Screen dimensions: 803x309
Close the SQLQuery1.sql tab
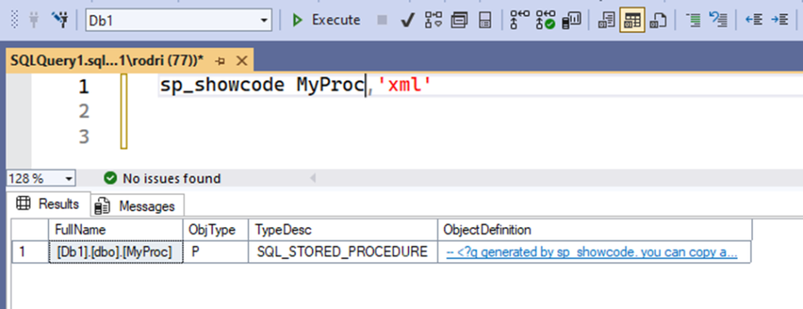point(242,61)
